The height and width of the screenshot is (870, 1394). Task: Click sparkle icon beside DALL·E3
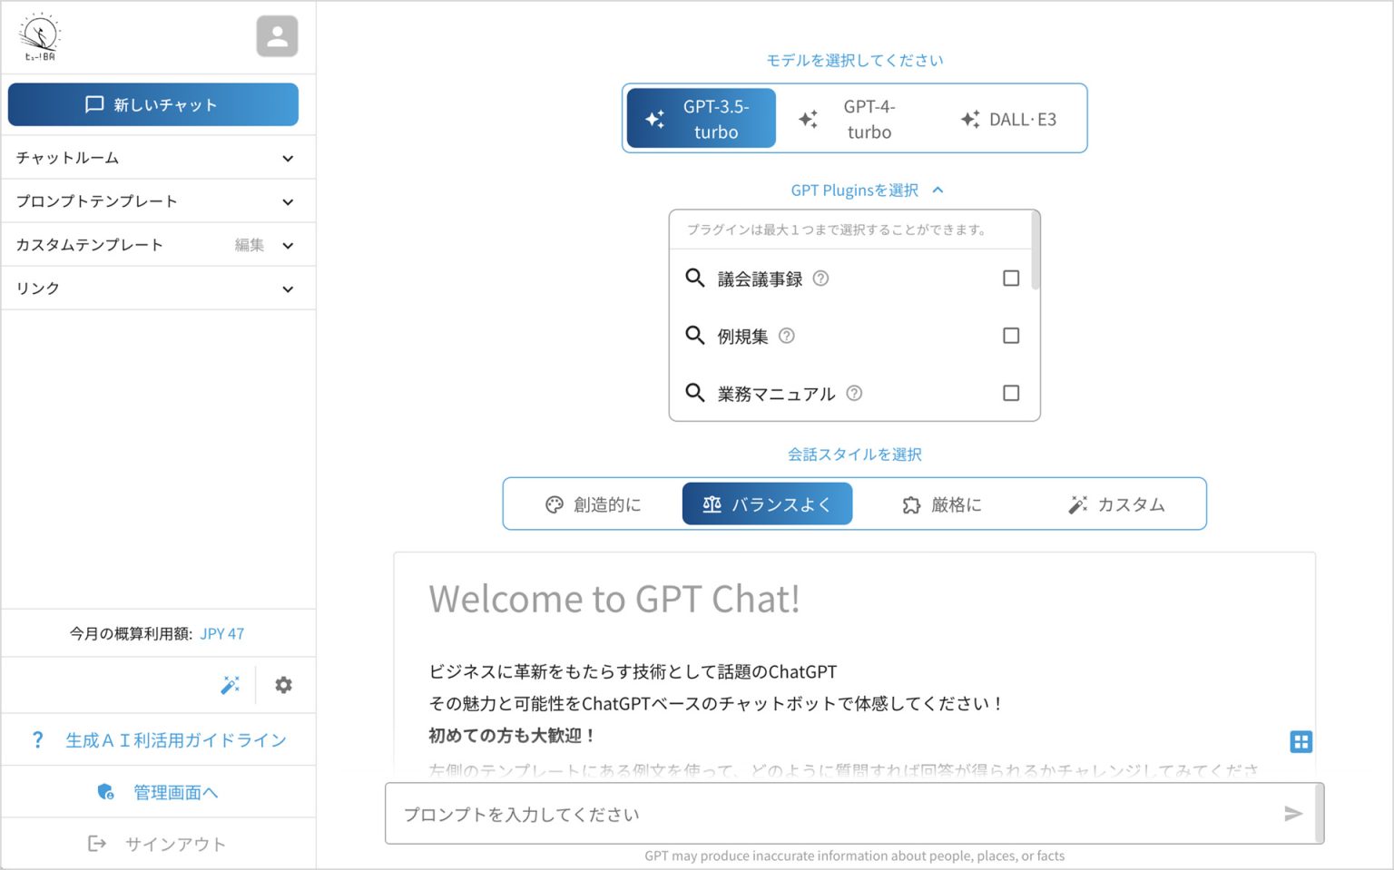(970, 119)
